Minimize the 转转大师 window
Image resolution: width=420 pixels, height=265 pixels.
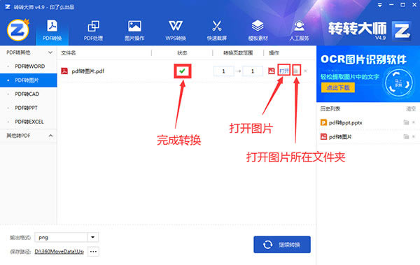tap(391, 5)
